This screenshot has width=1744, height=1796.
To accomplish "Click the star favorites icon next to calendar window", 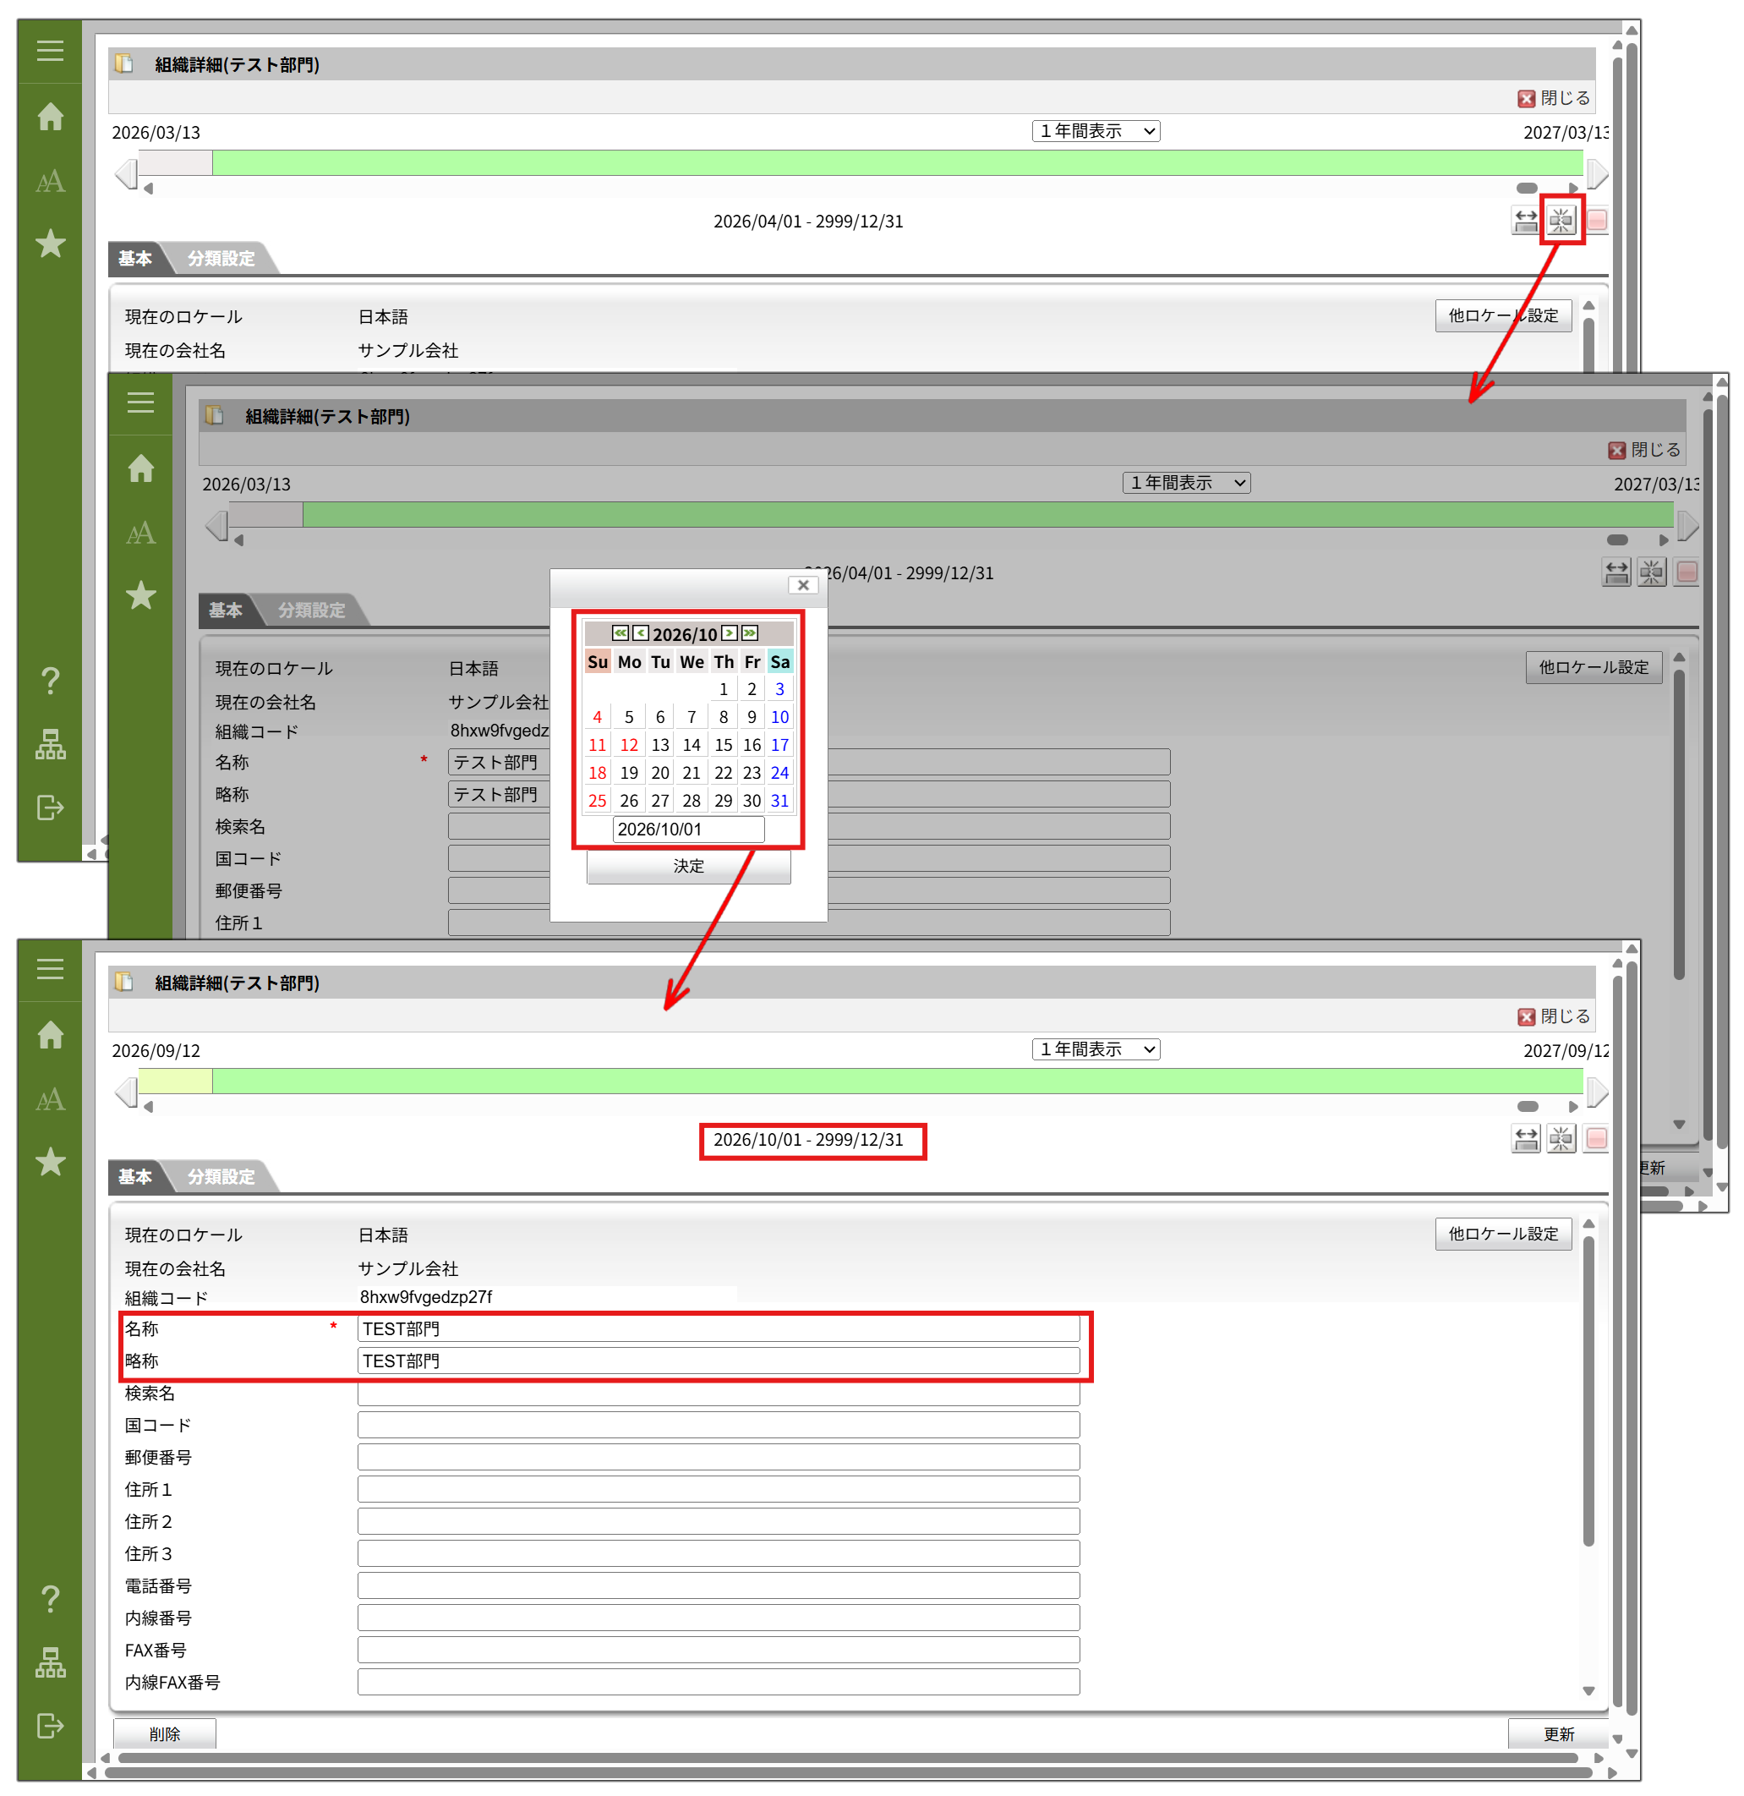I will 140,595.
